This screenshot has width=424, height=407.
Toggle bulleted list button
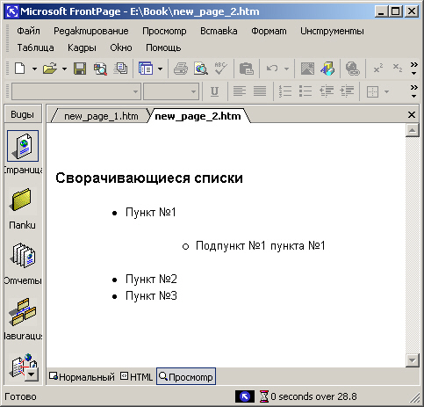[305, 91]
